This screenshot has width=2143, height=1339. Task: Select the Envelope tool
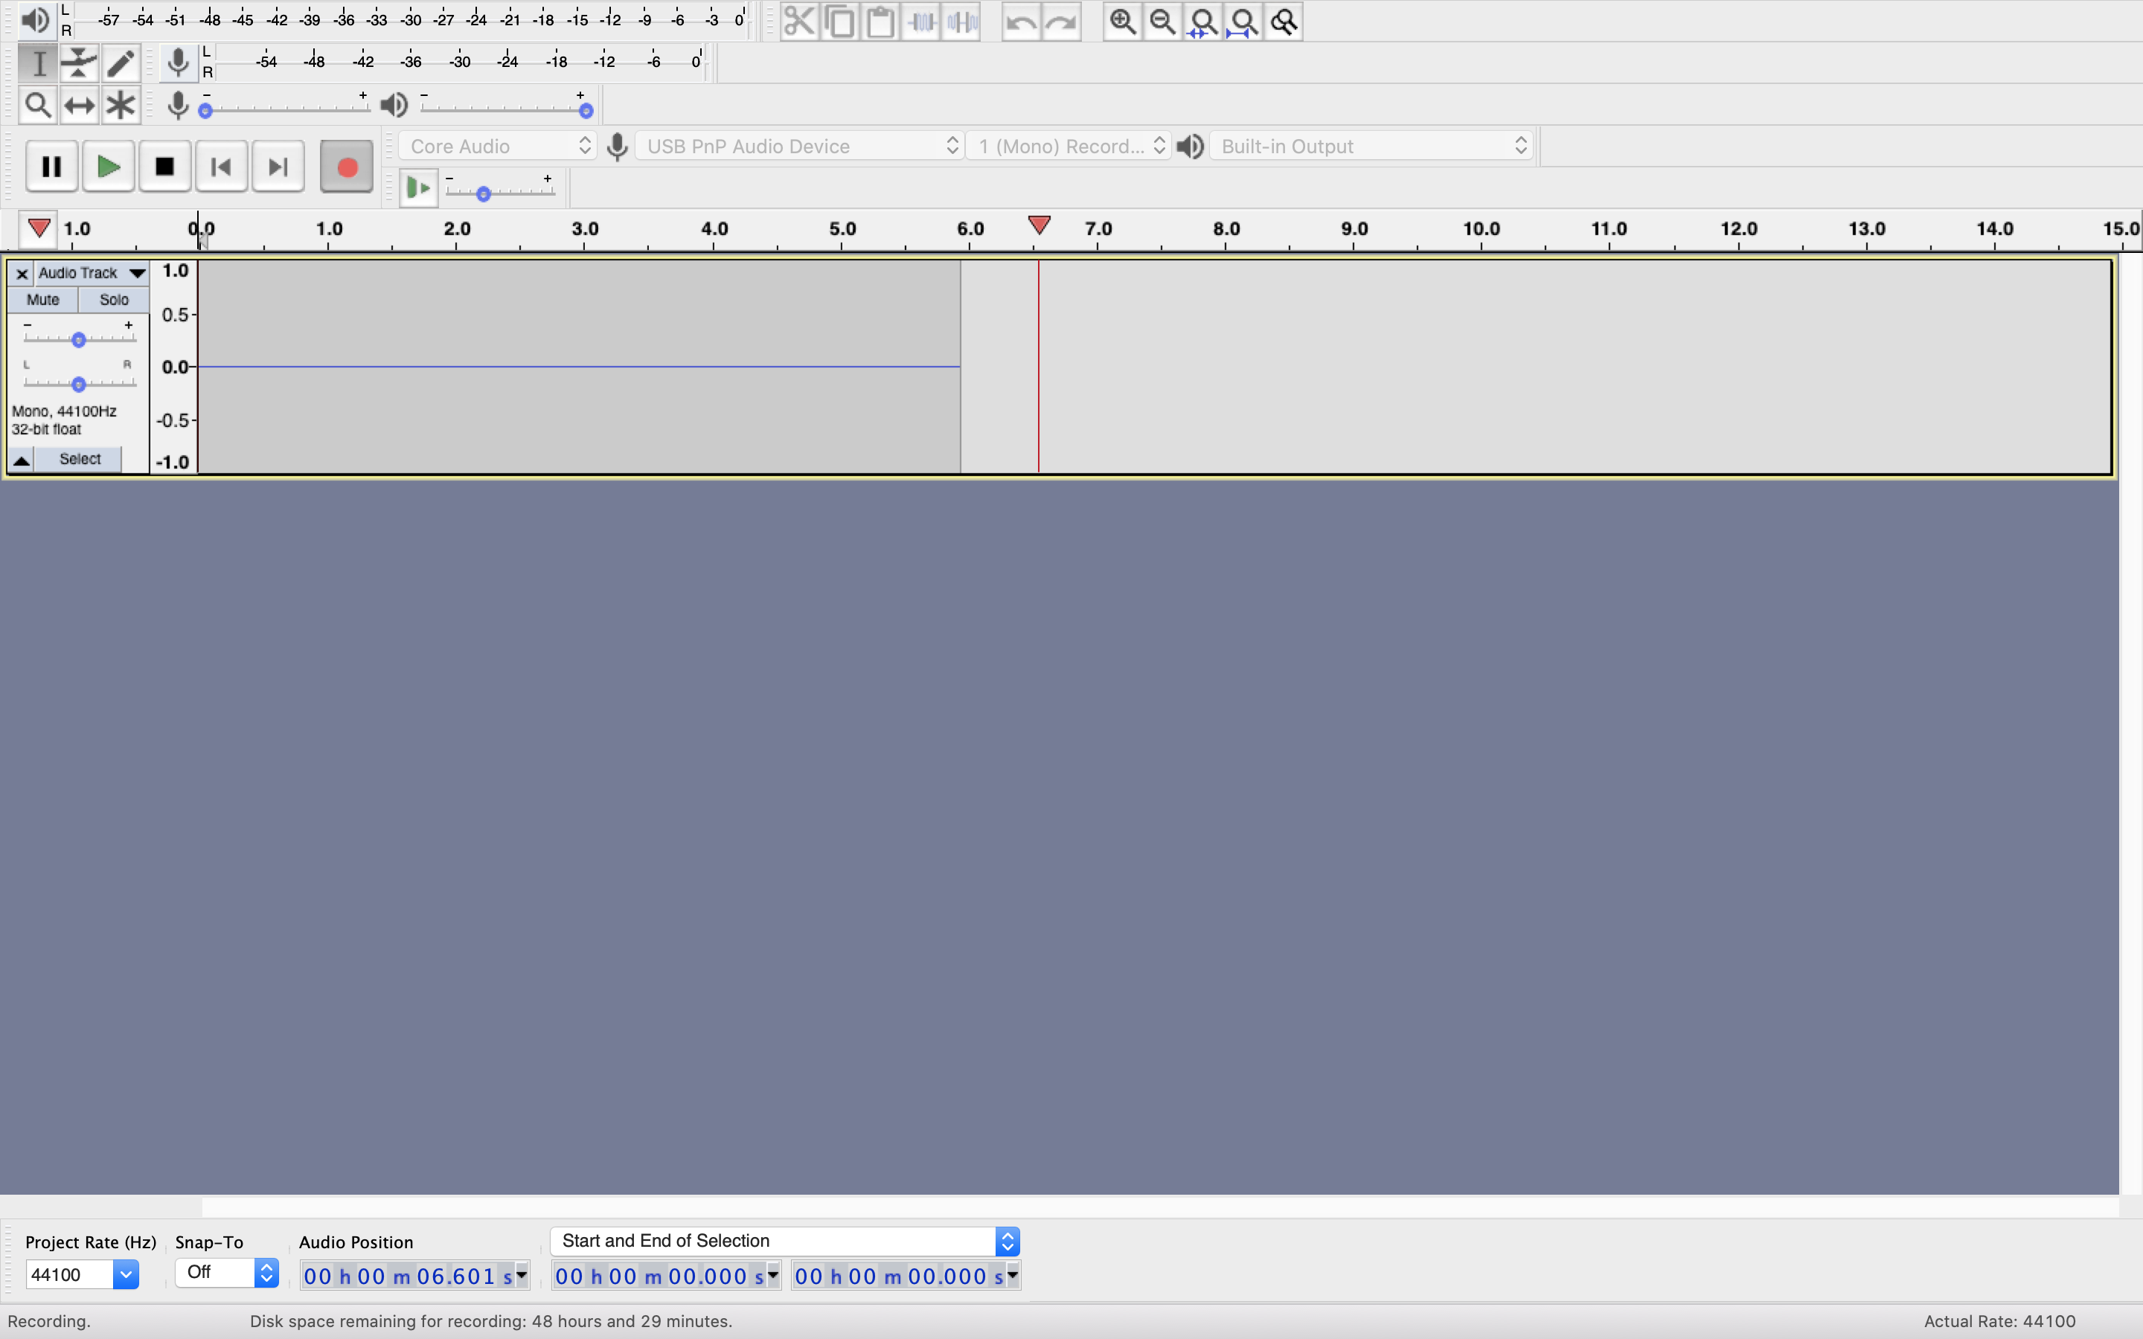click(78, 63)
